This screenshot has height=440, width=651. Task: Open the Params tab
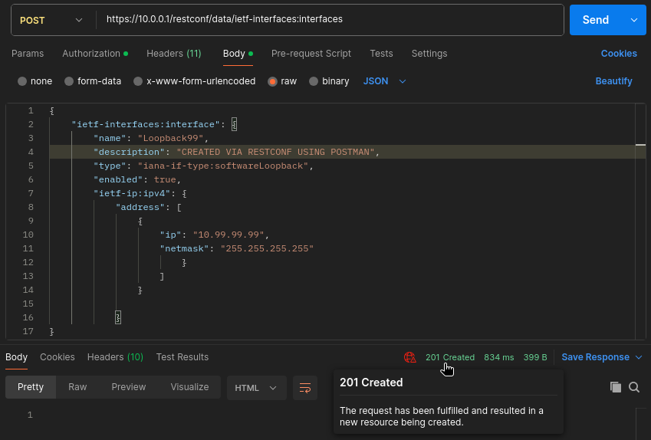tap(28, 54)
